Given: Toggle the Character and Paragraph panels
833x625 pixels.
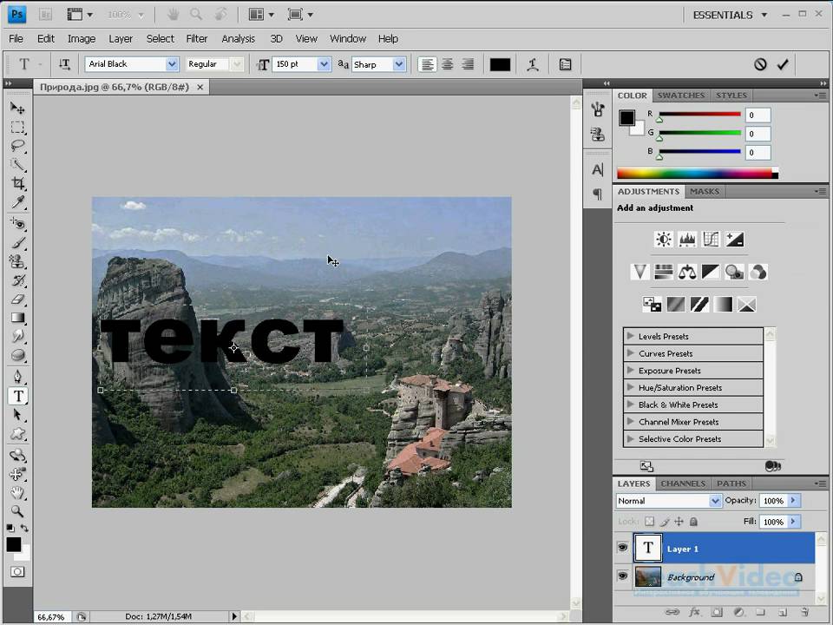Looking at the screenshot, I should (x=565, y=64).
